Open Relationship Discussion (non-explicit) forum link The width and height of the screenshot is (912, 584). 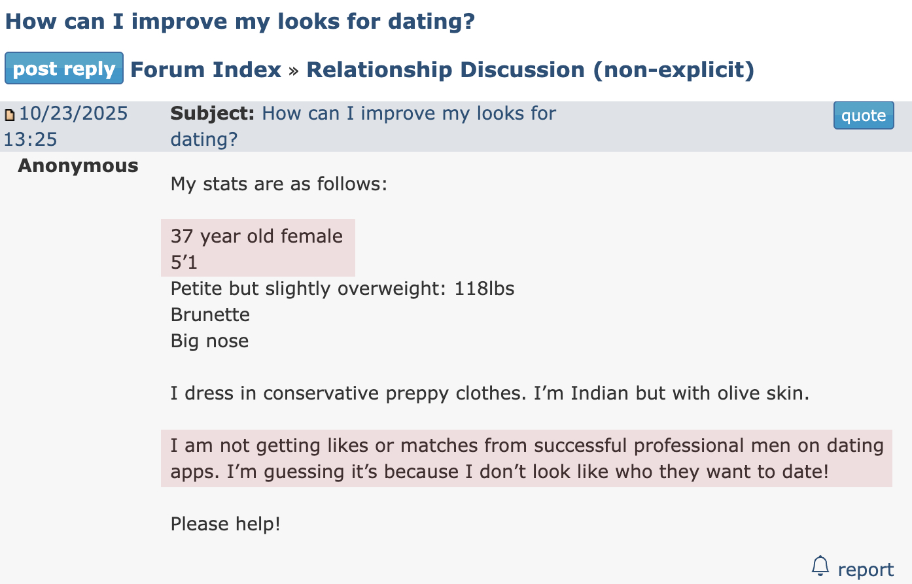[530, 69]
